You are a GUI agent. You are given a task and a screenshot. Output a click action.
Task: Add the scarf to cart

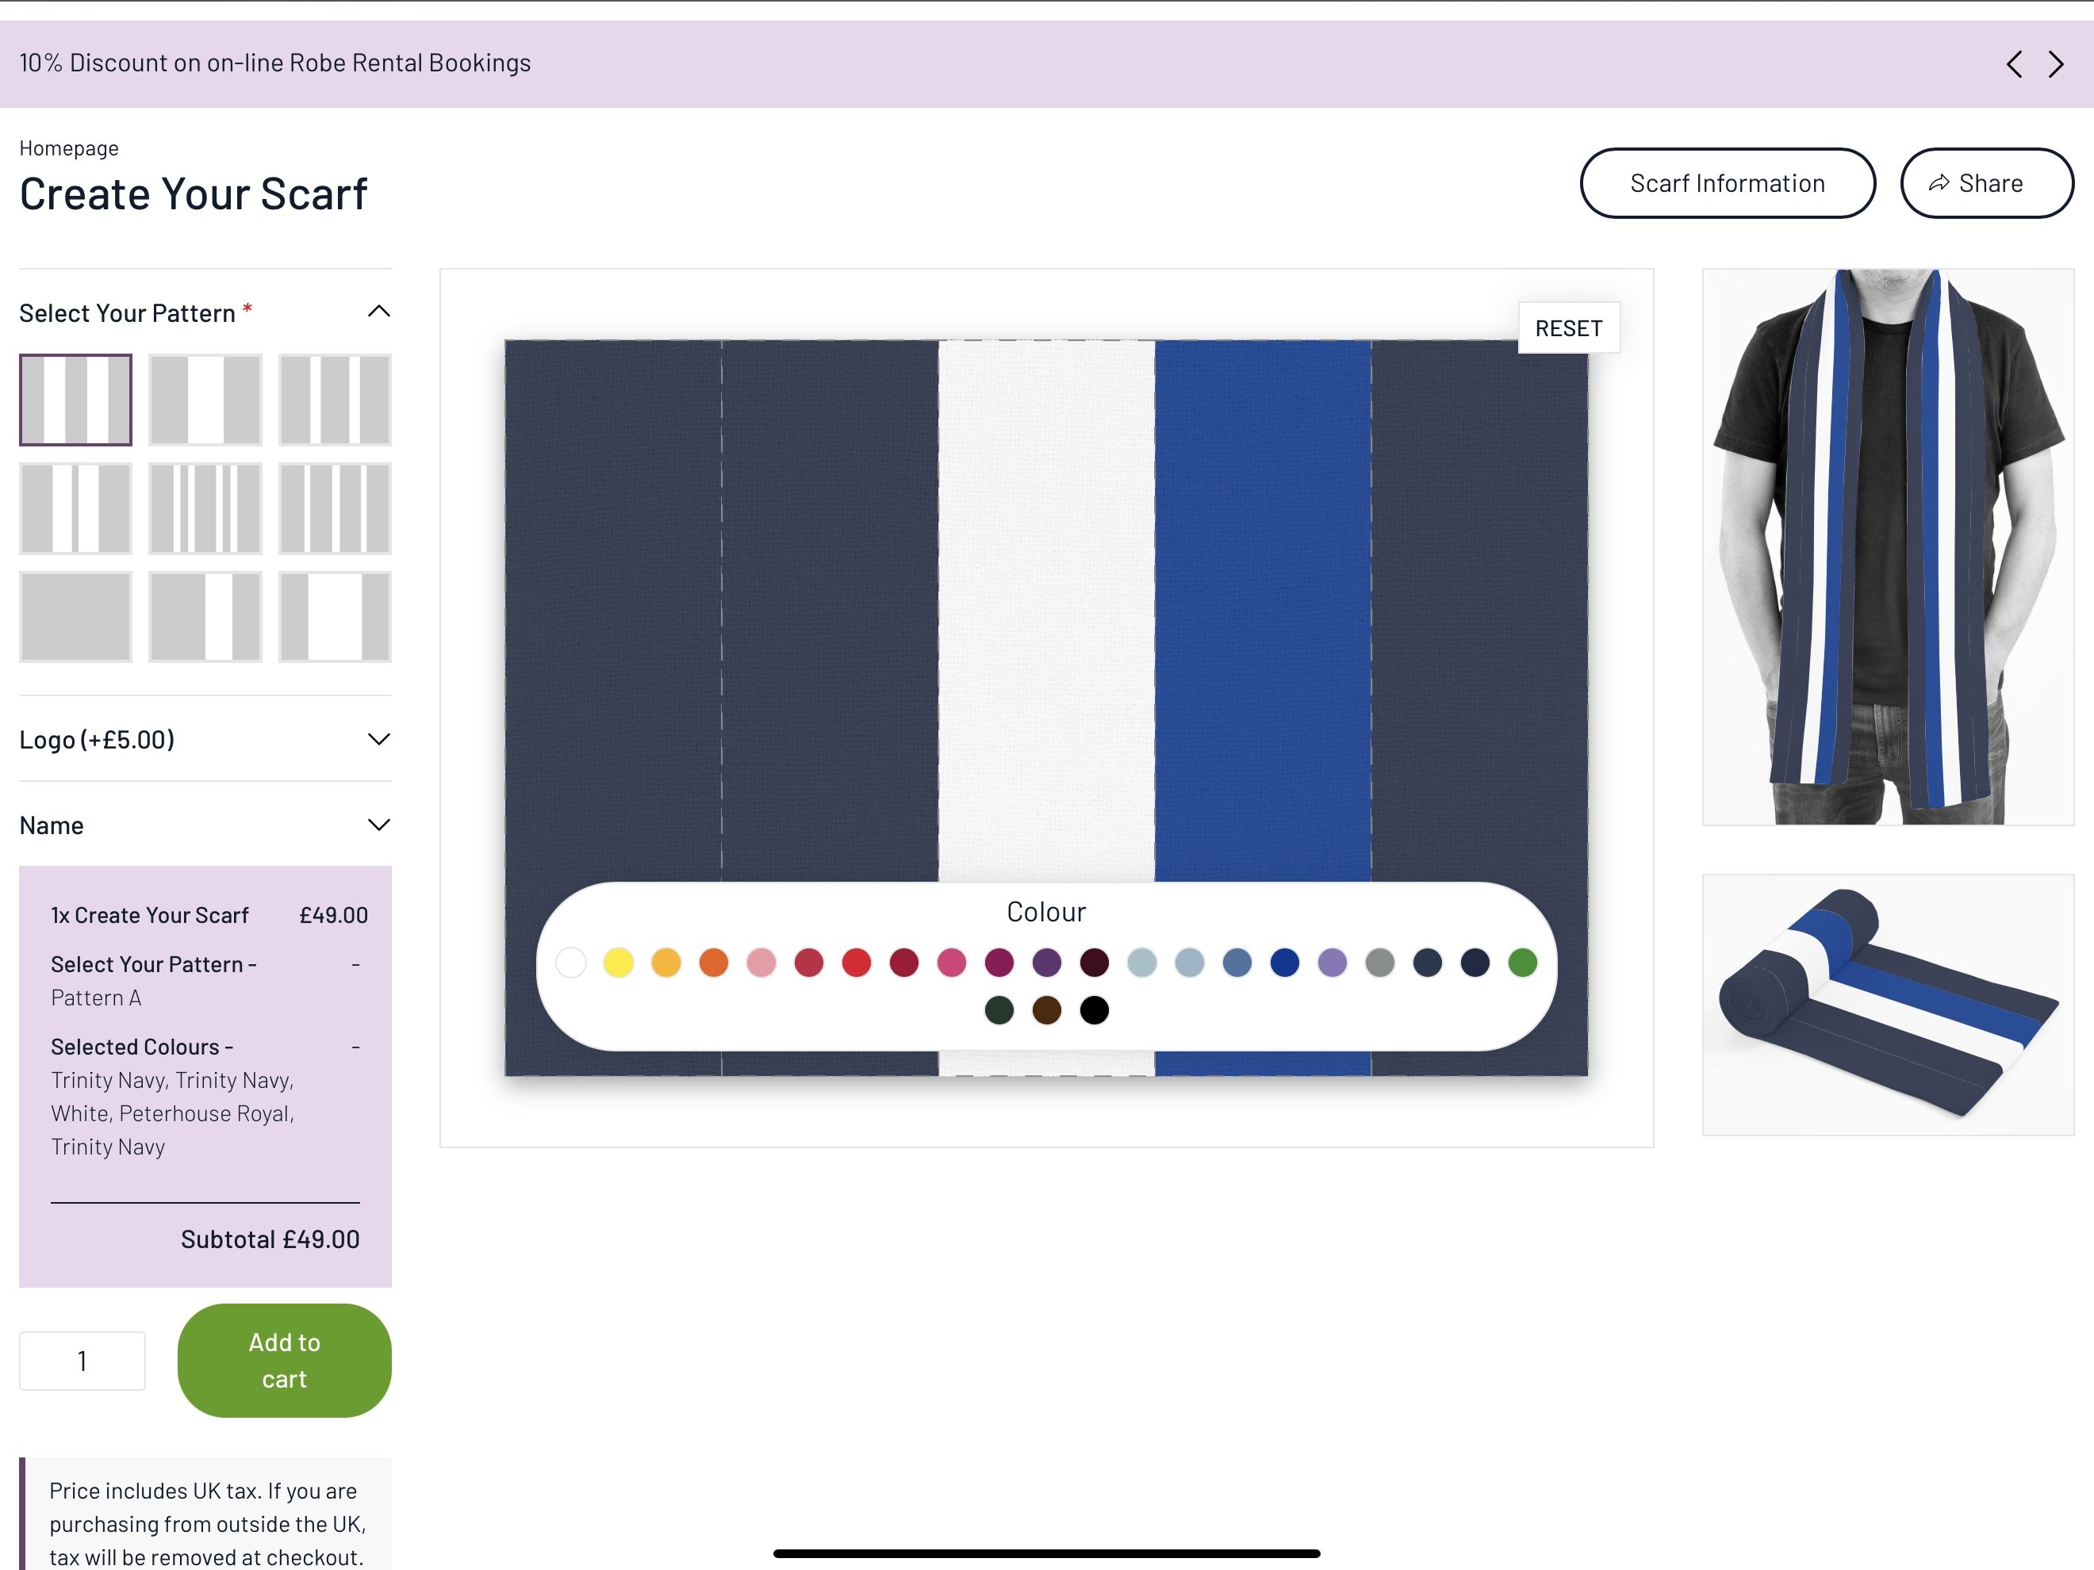[x=284, y=1360]
